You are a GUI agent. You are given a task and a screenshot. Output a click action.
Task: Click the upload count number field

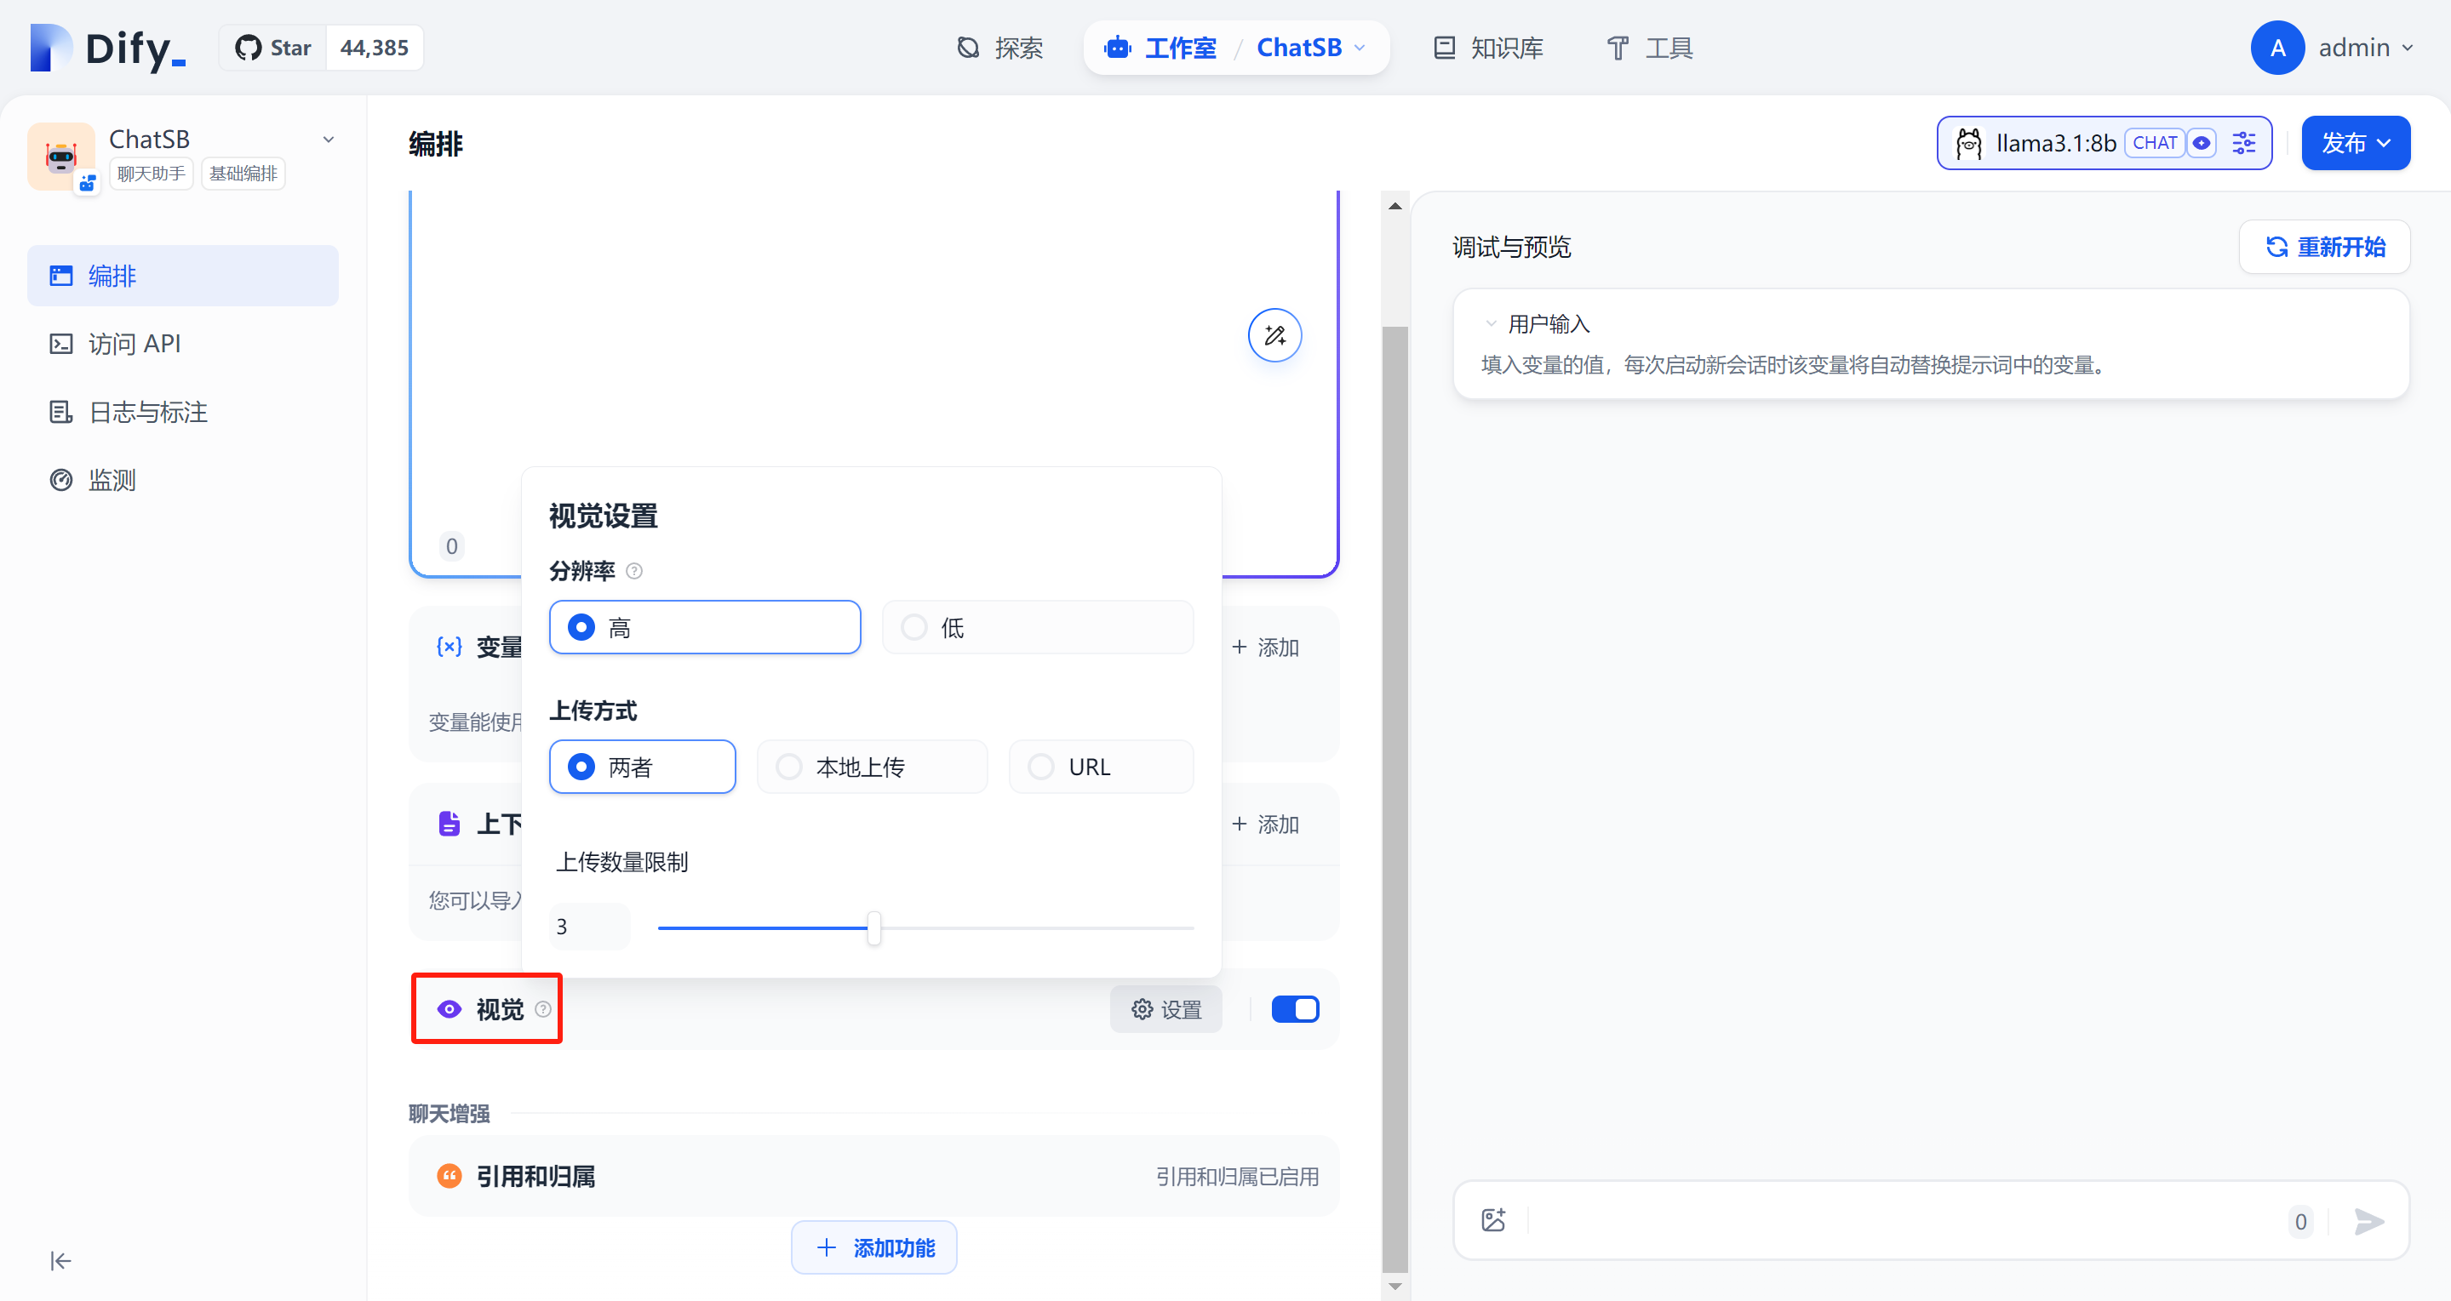[x=588, y=927]
